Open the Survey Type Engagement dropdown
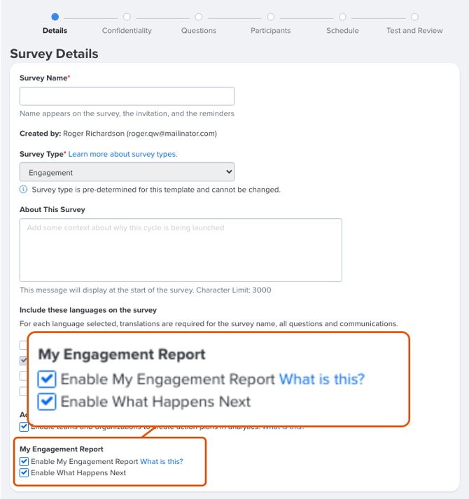Viewport: 469px width, 499px height. tap(127, 172)
